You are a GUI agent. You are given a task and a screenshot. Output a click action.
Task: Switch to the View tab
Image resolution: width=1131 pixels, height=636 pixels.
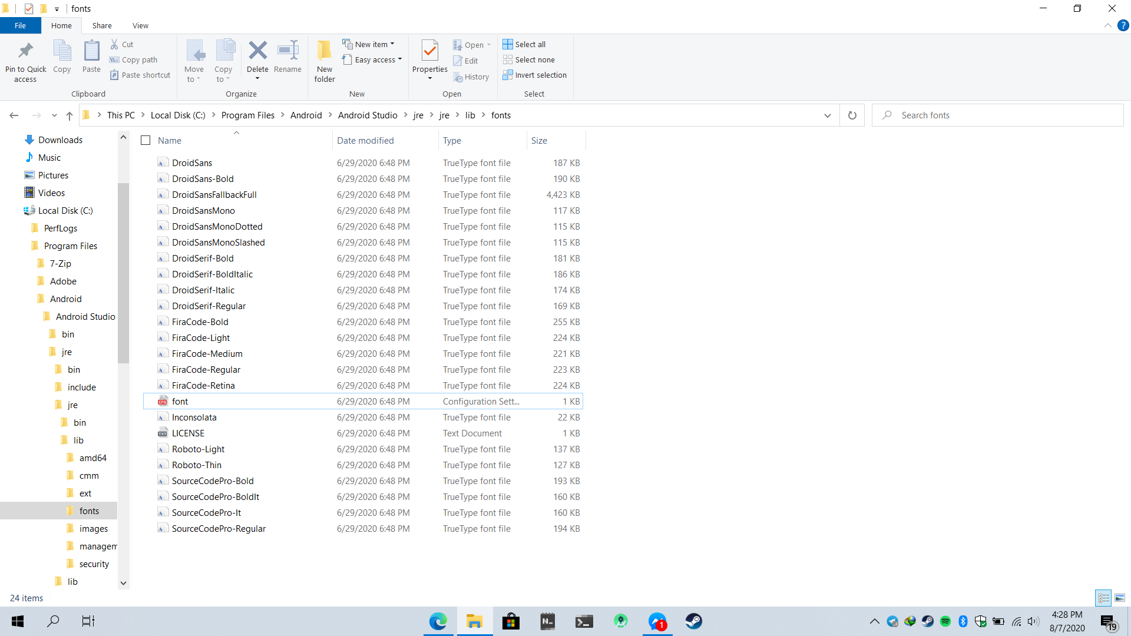pos(140,25)
